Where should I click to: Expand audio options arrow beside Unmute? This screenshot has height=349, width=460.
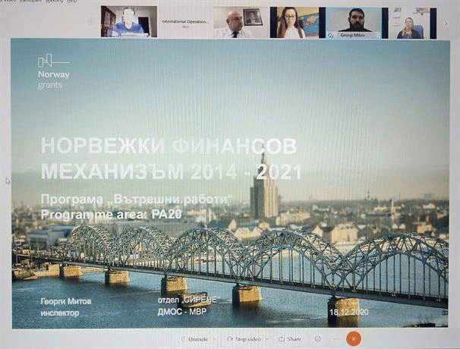click(x=215, y=339)
